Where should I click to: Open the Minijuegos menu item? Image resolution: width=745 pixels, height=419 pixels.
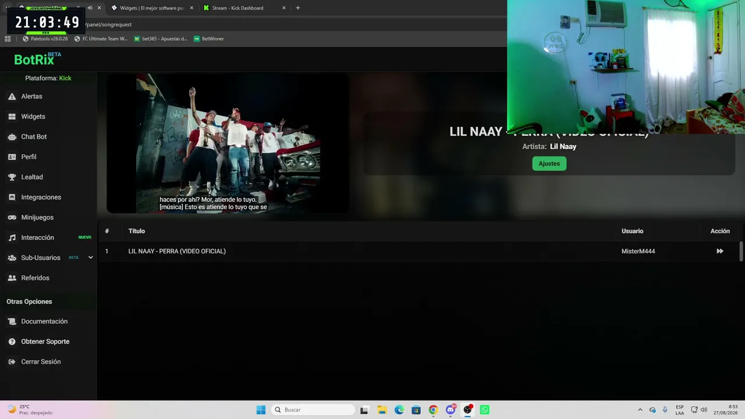(x=37, y=218)
